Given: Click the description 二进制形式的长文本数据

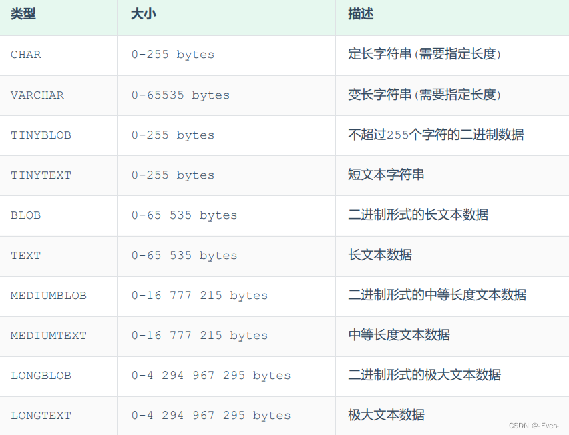Looking at the screenshot, I should point(418,215).
